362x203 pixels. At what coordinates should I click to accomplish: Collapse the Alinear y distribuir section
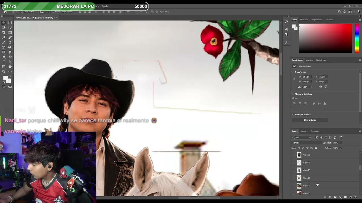pyautogui.click(x=293, y=94)
